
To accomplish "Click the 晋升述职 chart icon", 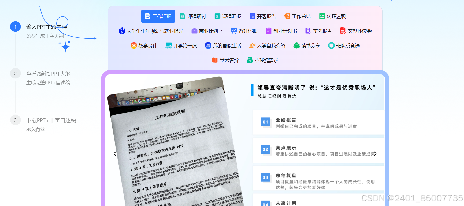I will point(234,31).
